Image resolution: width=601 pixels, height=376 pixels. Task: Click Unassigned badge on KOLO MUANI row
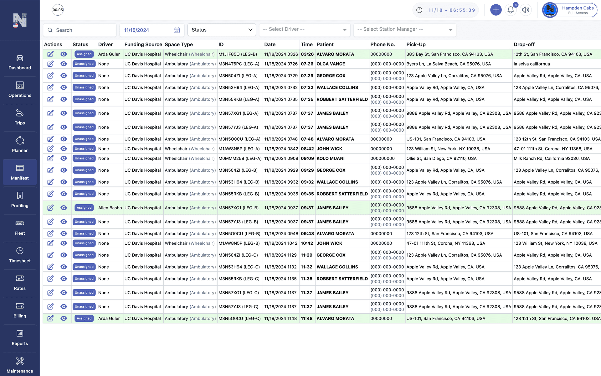84,159
